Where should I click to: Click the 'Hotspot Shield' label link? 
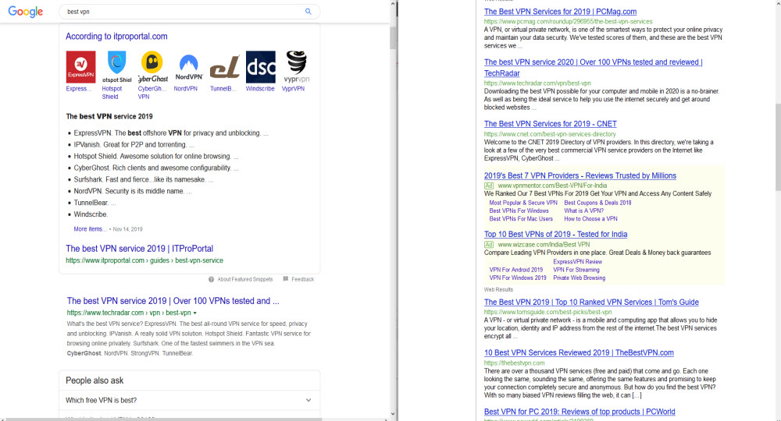[112, 93]
